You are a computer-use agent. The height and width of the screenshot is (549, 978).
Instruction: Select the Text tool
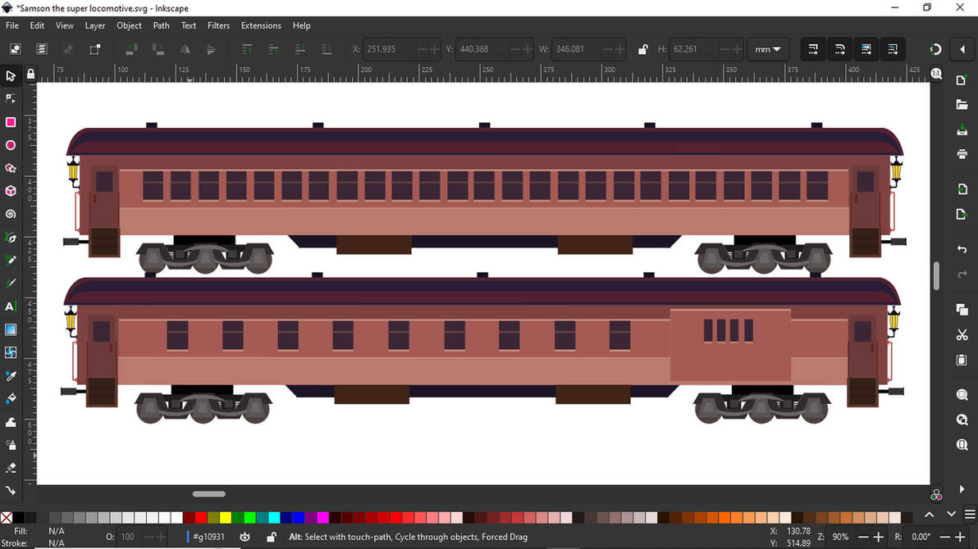pyautogui.click(x=10, y=306)
